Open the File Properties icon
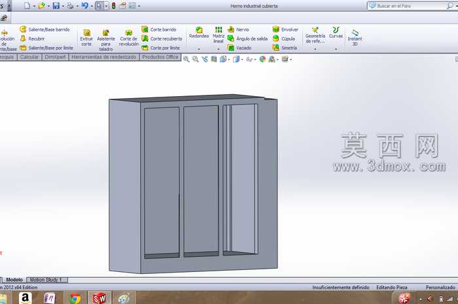The image size is (458, 304). tap(123, 5)
